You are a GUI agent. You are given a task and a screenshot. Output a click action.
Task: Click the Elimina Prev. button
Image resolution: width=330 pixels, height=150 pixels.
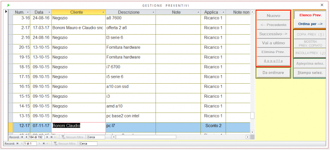click(273, 52)
